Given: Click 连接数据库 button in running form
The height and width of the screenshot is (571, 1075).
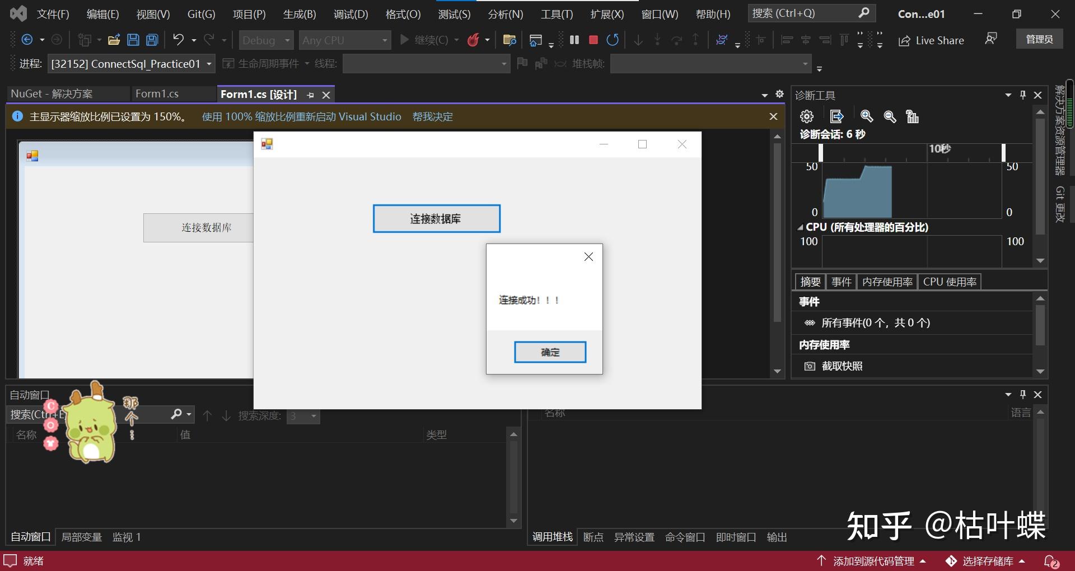Looking at the screenshot, I should 436,218.
